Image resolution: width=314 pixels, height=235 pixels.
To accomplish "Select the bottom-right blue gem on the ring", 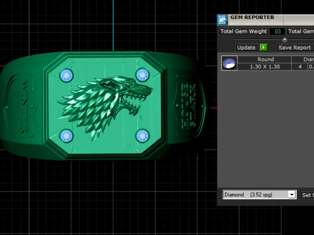I will (143, 136).
